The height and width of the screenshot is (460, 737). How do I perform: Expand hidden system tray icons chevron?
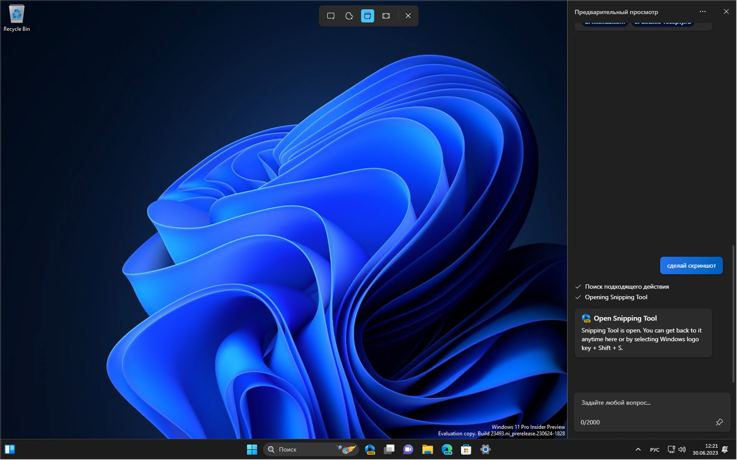tap(638, 450)
